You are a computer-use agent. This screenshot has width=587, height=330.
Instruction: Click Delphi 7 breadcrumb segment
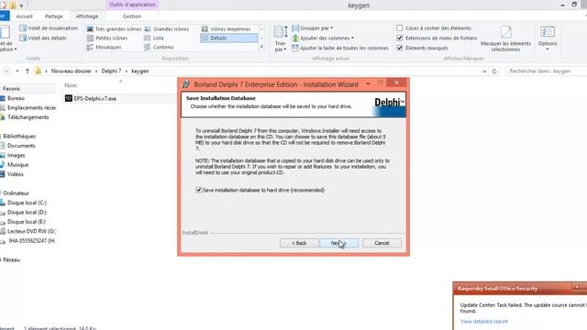pyautogui.click(x=111, y=71)
